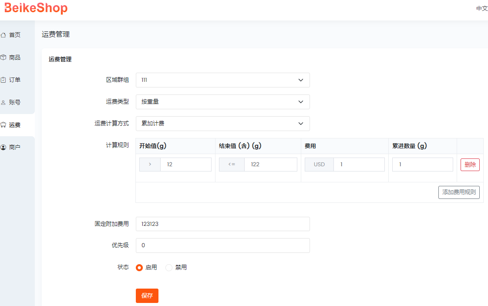The width and height of the screenshot is (488, 306).
Task: Go to 订单 in sidebar menu
Action: (x=15, y=80)
